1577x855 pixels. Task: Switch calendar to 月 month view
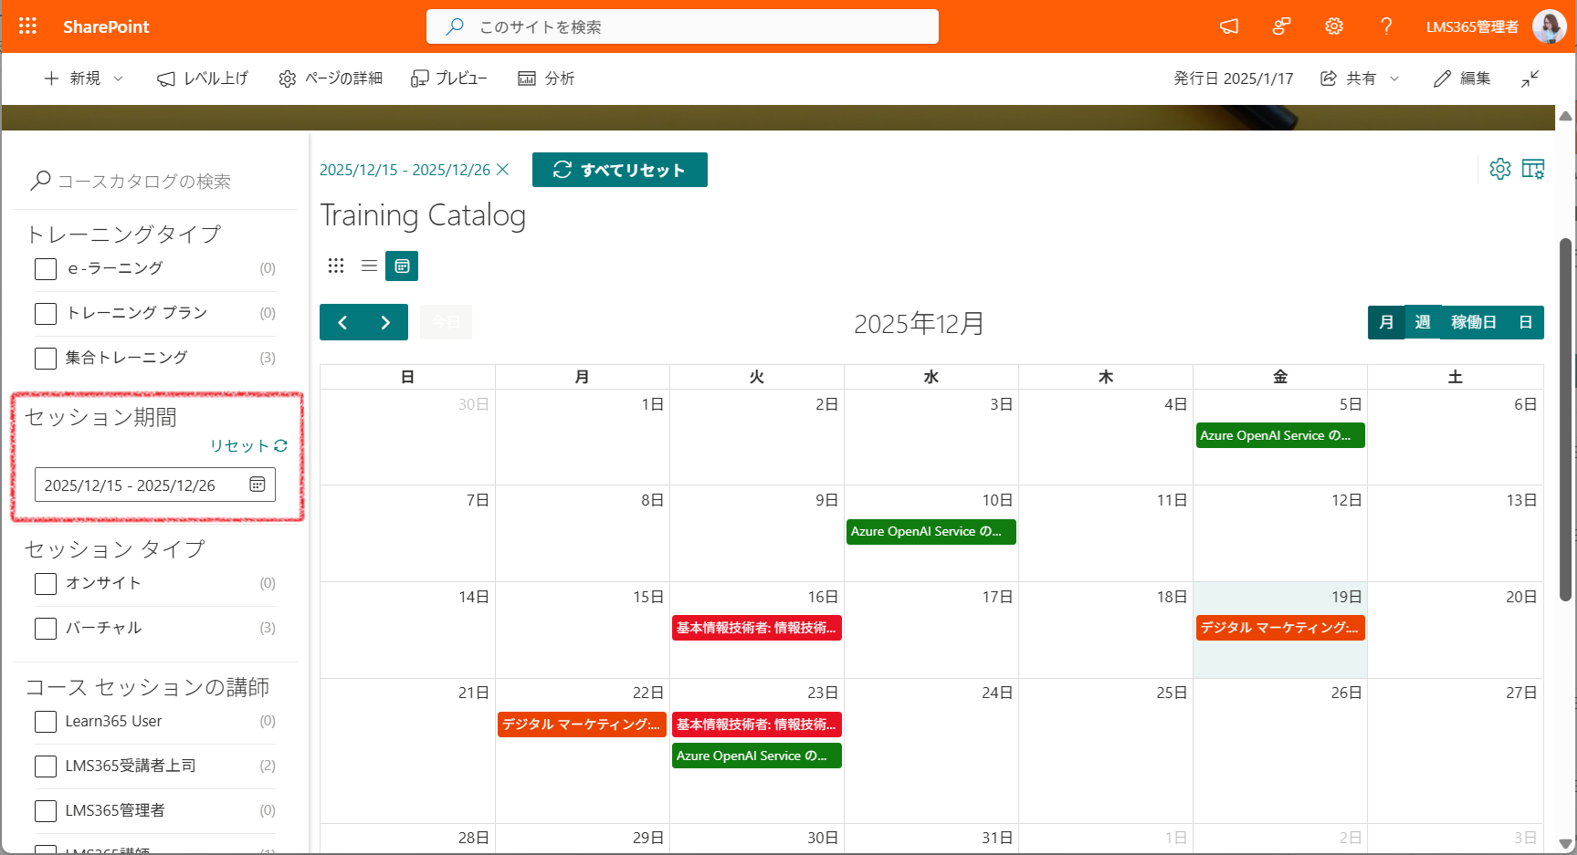(1386, 322)
